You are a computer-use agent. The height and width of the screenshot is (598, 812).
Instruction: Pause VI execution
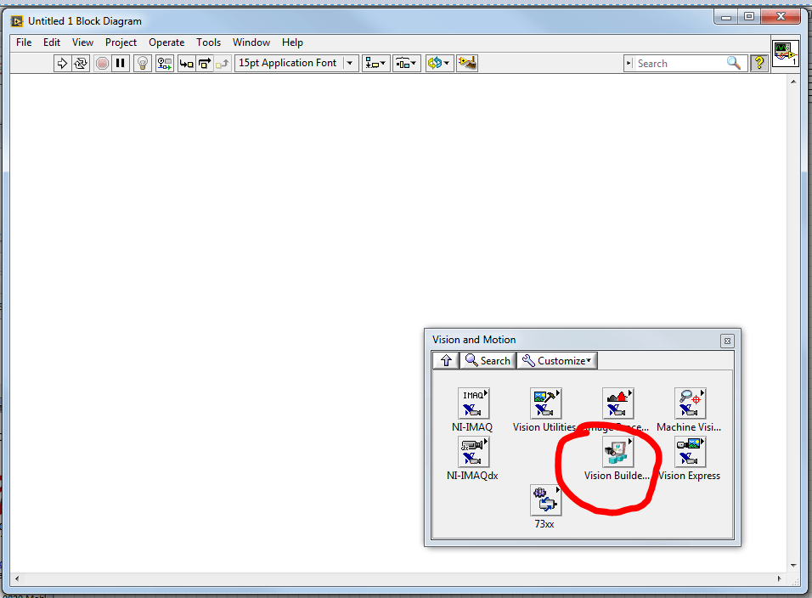[x=120, y=63]
